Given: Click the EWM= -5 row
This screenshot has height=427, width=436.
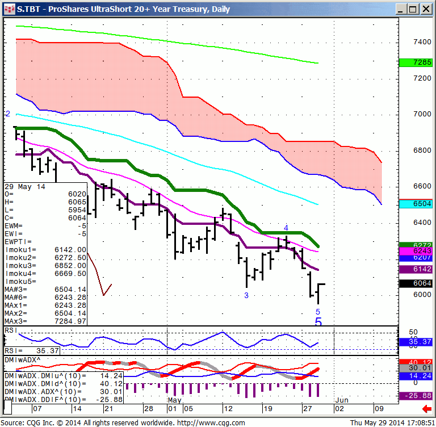Looking at the screenshot, I should click(45, 226).
